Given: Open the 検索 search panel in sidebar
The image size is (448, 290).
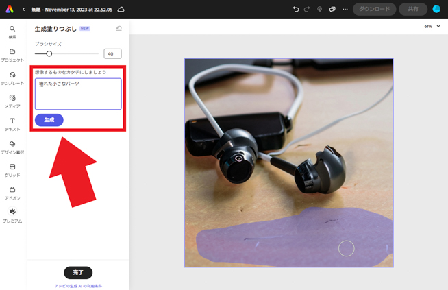Looking at the screenshot, I should click(x=12, y=32).
